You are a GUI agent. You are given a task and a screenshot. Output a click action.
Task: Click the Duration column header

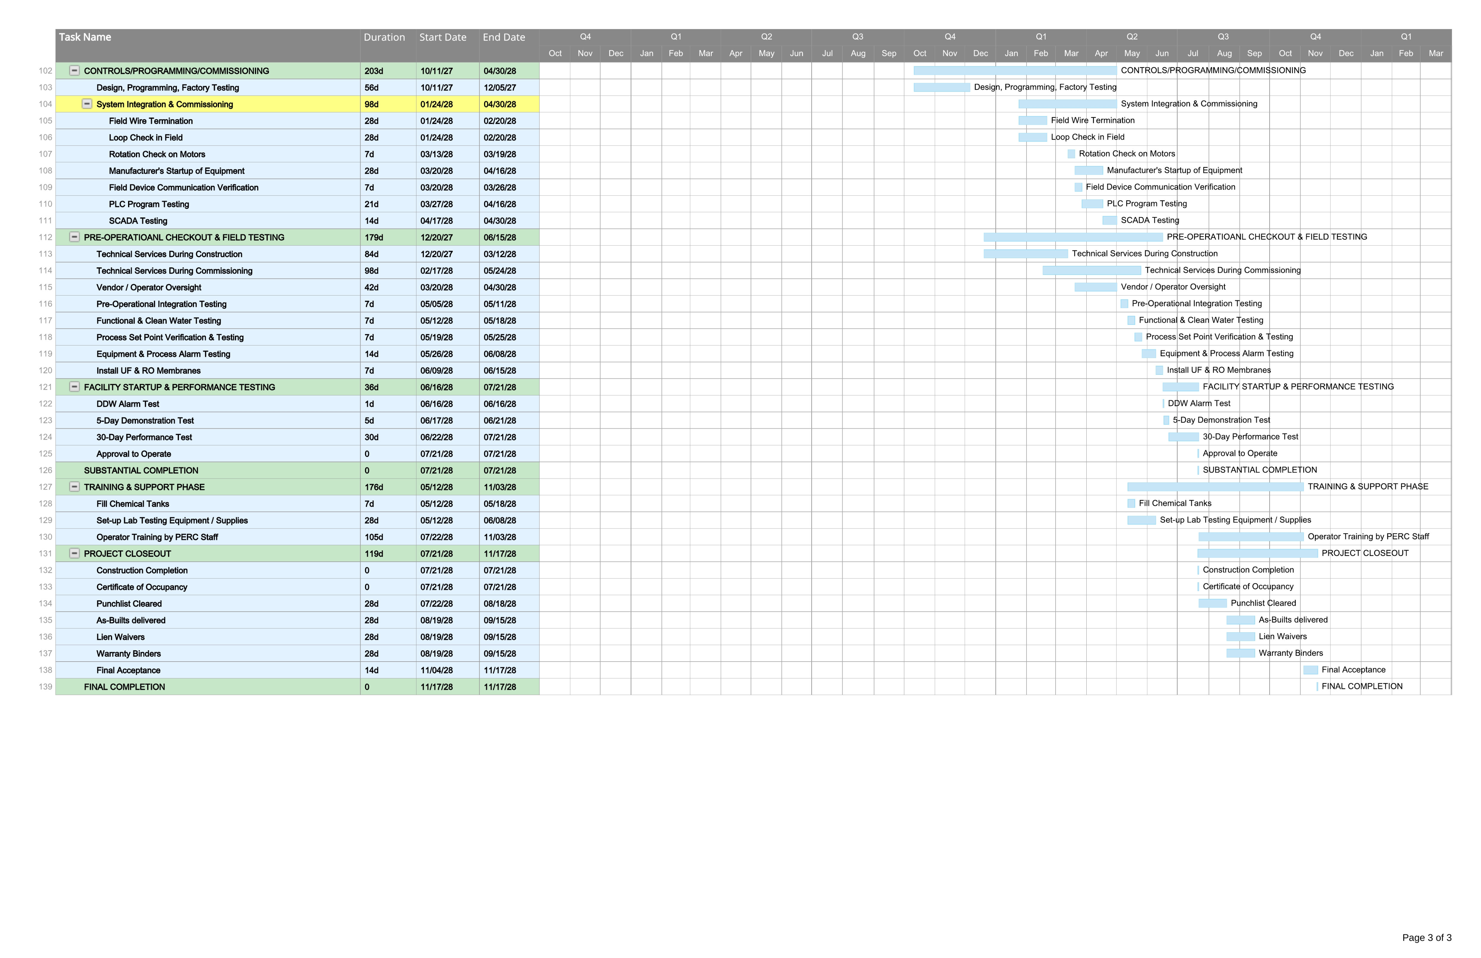click(388, 45)
